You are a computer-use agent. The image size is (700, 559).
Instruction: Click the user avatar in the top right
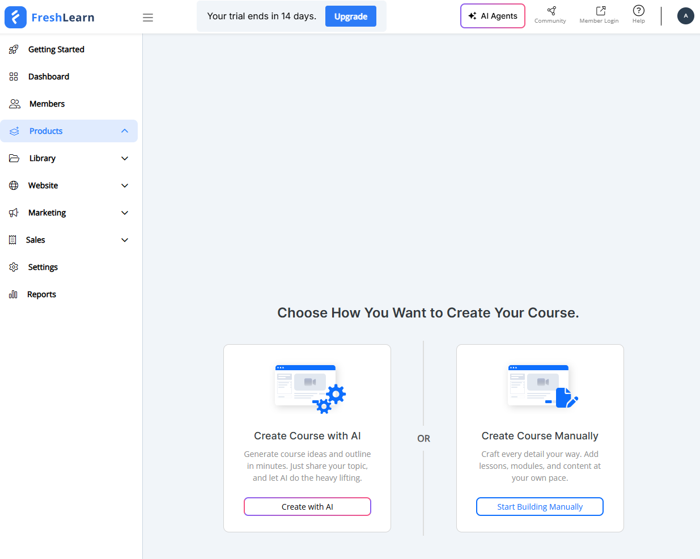pos(686,16)
